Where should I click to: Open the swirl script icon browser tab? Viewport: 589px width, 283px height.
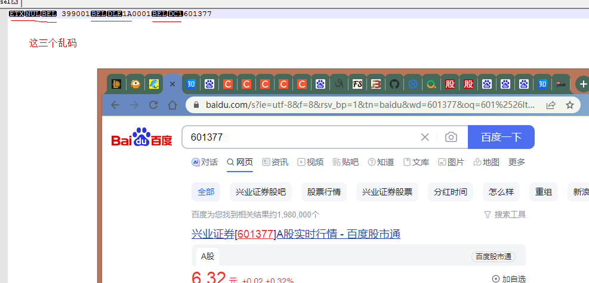pyautogui.click(x=339, y=85)
